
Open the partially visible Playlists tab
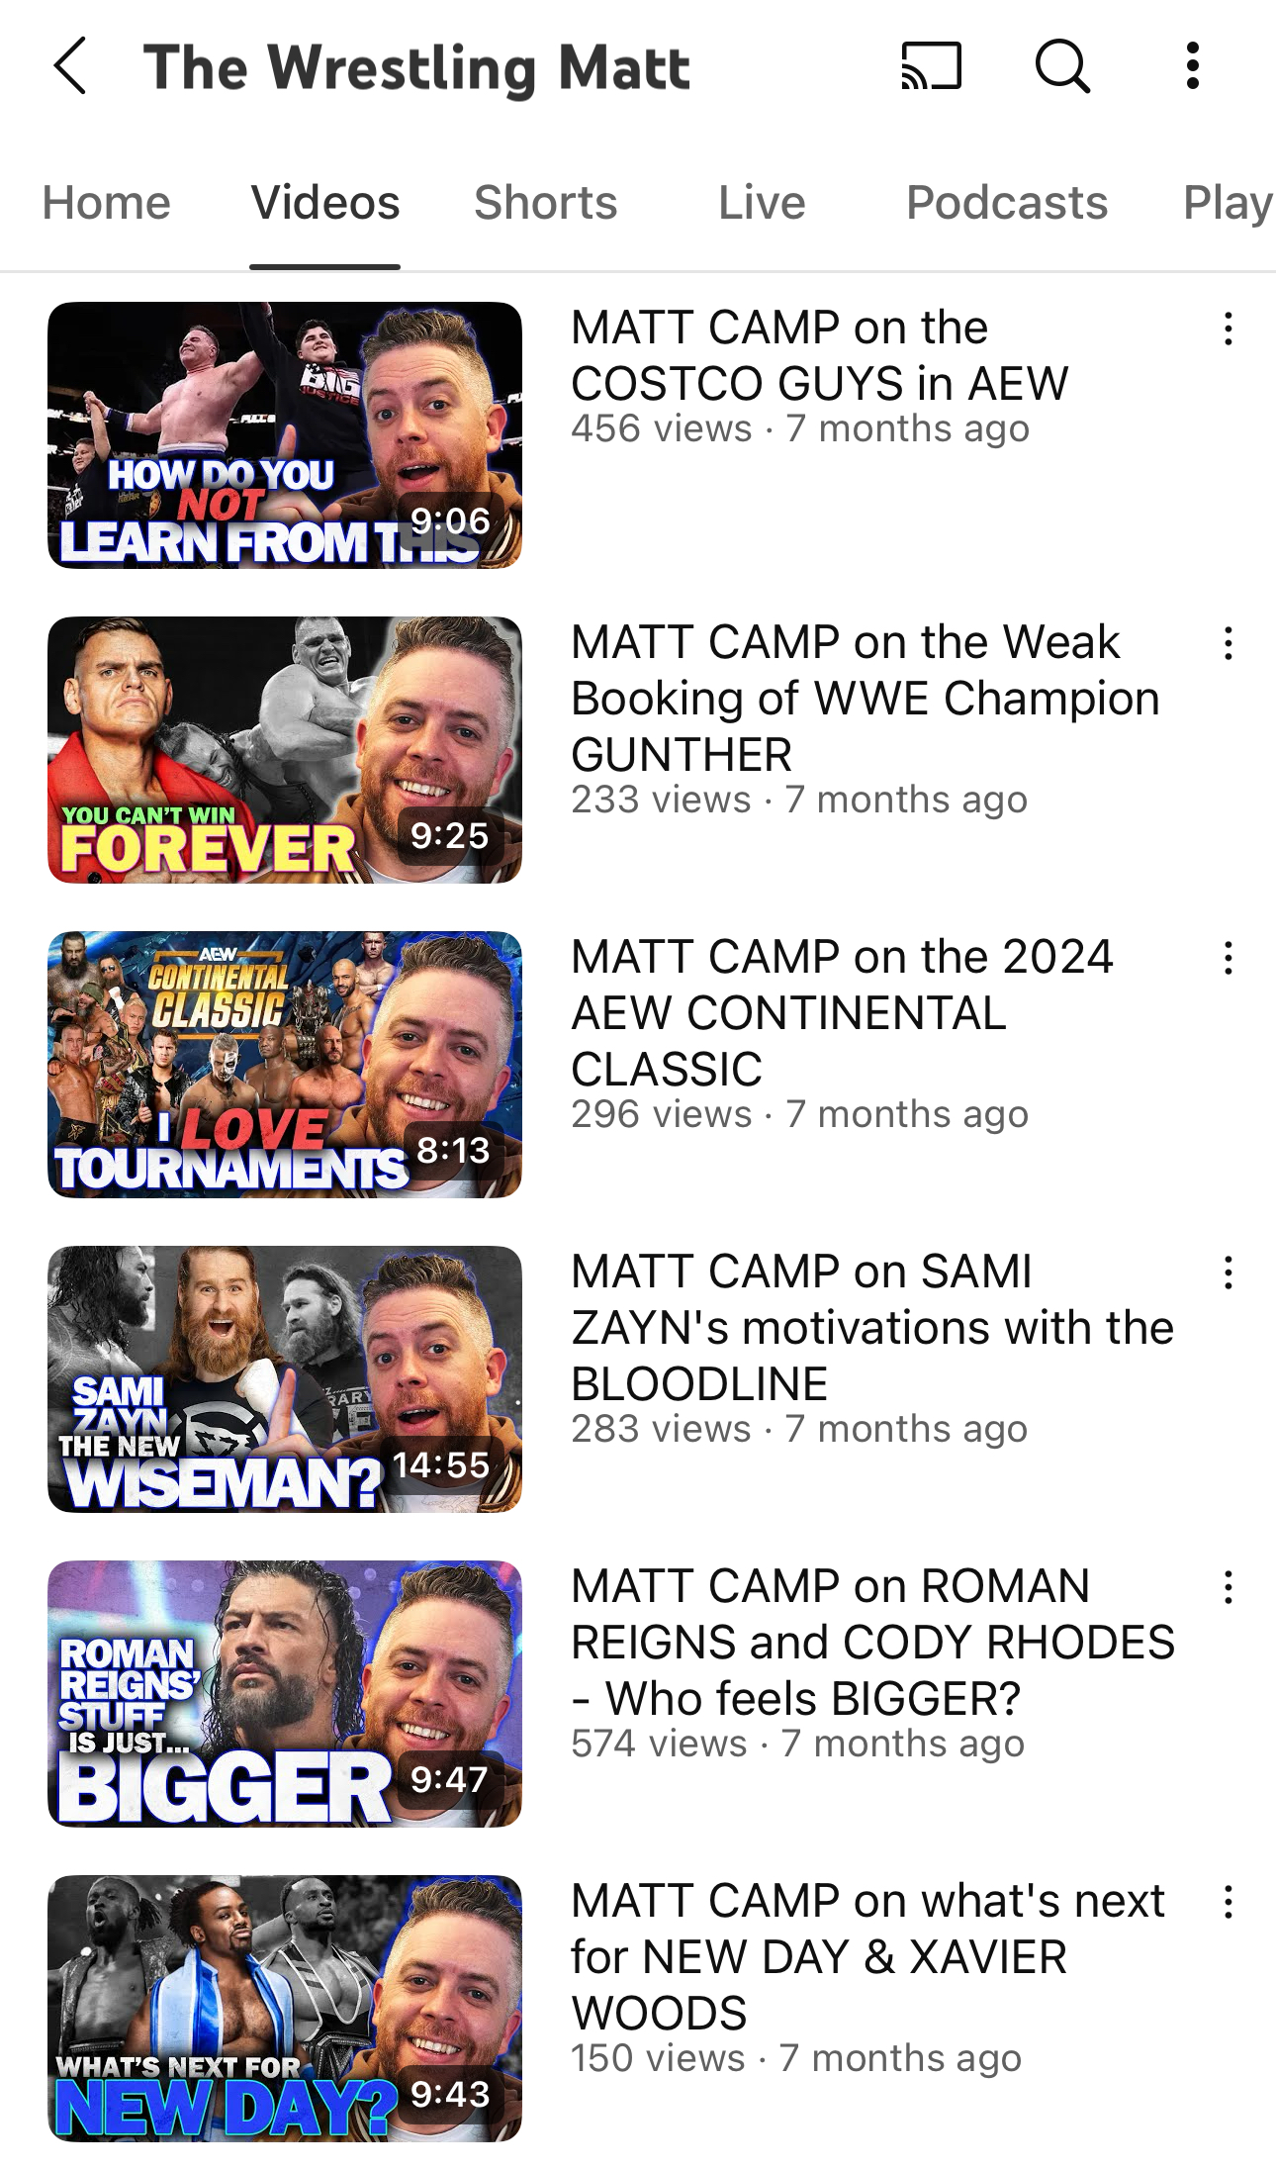1229,203
